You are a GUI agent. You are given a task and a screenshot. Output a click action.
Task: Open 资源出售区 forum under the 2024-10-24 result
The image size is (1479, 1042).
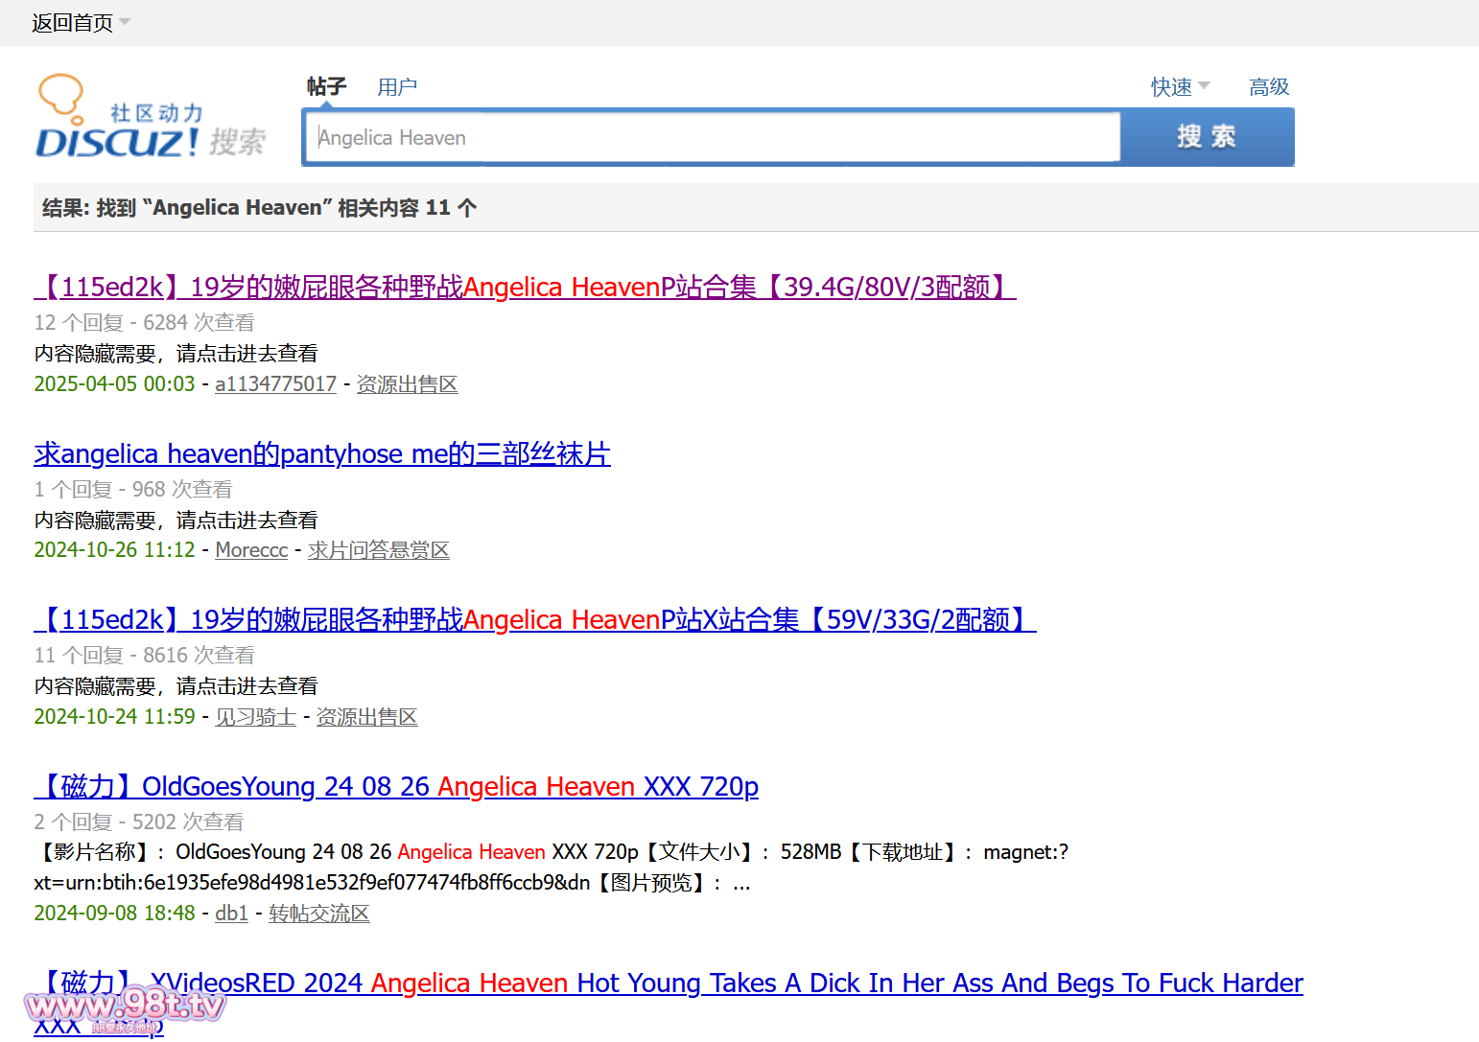click(x=366, y=717)
